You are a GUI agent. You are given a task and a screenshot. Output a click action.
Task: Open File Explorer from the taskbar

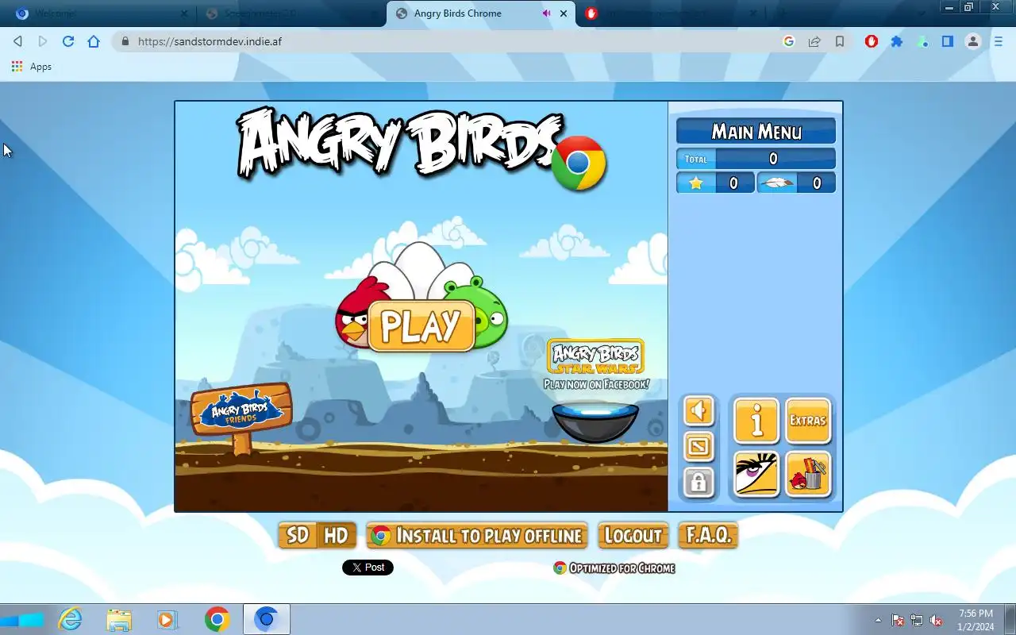119,619
